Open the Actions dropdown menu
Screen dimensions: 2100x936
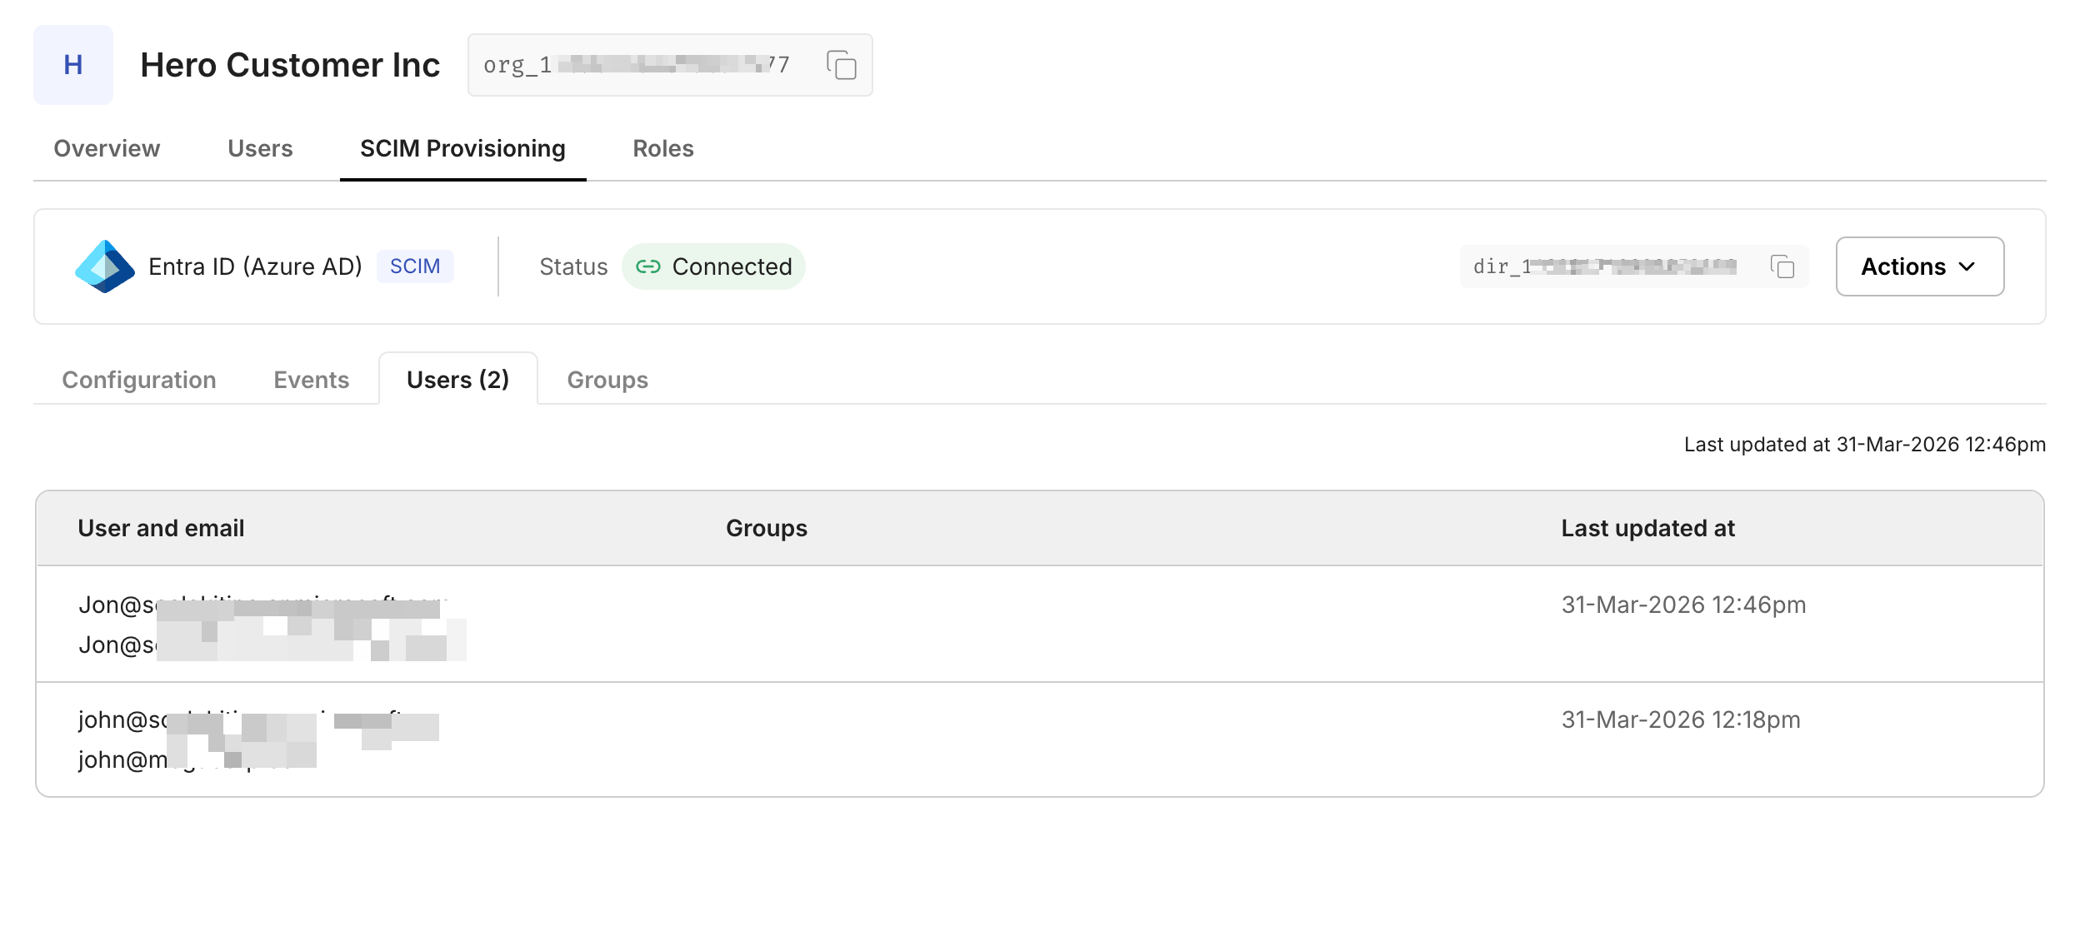(1918, 266)
